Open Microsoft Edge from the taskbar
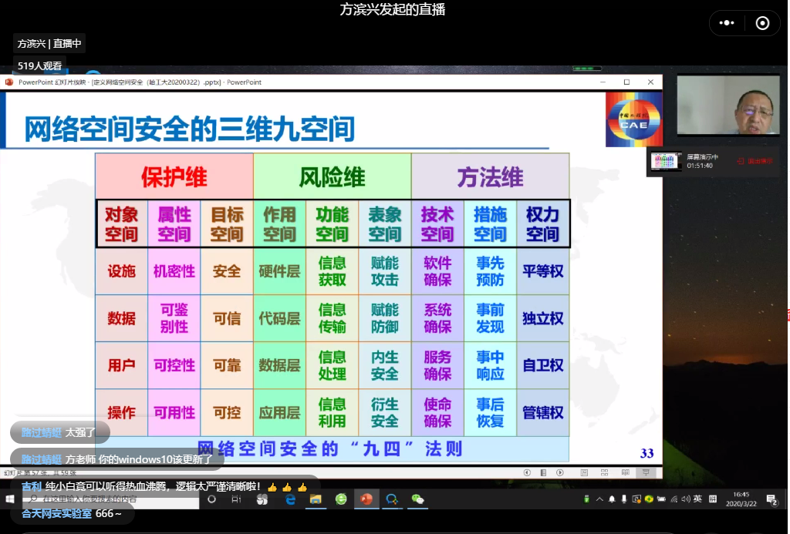The height and width of the screenshot is (534, 790). pyautogui.click(x=290, y=500)
